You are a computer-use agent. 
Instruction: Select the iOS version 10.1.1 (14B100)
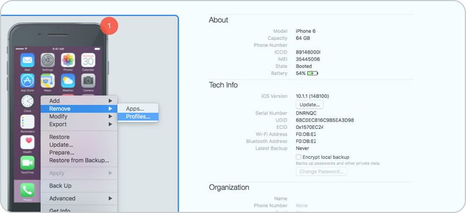pos(312,96)
